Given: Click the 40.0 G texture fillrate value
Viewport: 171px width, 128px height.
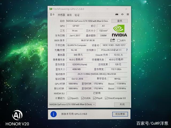Looking at the screenshot, I should tap(116, 60).
